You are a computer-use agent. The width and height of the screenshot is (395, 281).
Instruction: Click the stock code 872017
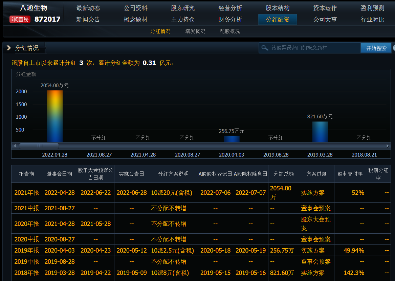(47, 19)
